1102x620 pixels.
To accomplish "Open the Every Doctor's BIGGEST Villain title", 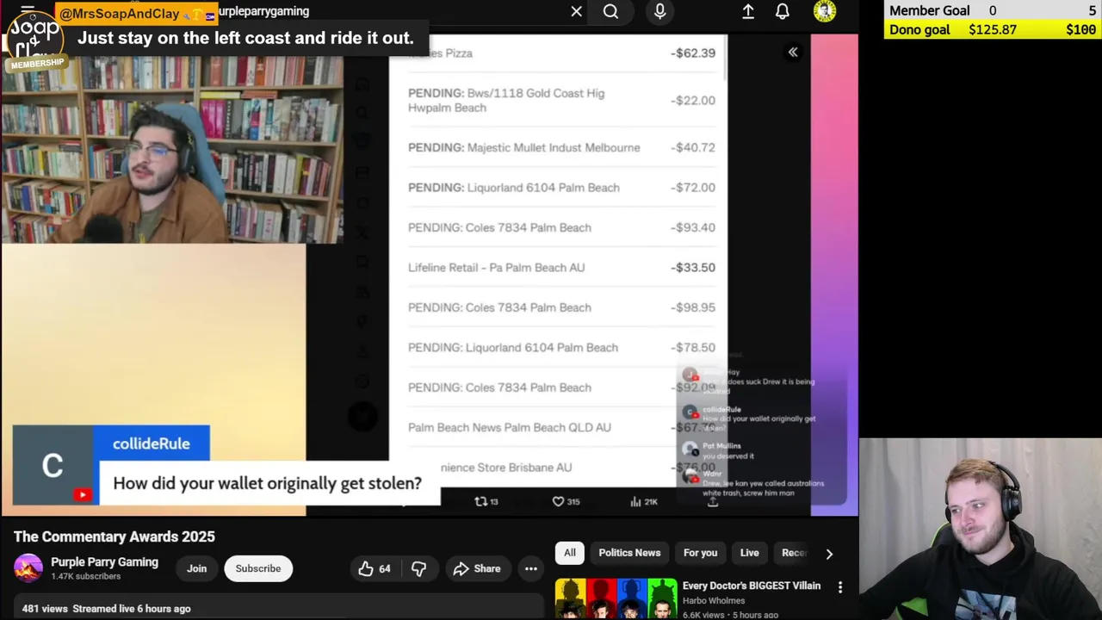I will point(751,586).
